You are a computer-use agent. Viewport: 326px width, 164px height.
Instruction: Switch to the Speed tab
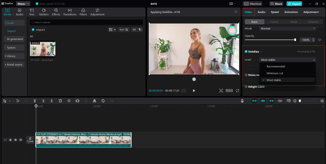(x=275, y=12)
